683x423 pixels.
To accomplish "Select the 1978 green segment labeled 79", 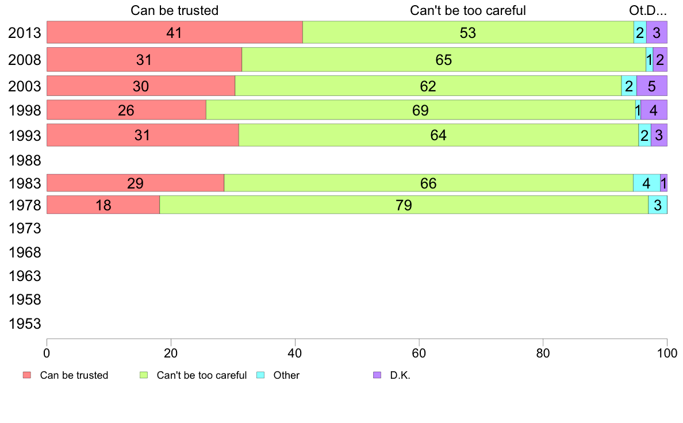I will click(x=404, y=205).
